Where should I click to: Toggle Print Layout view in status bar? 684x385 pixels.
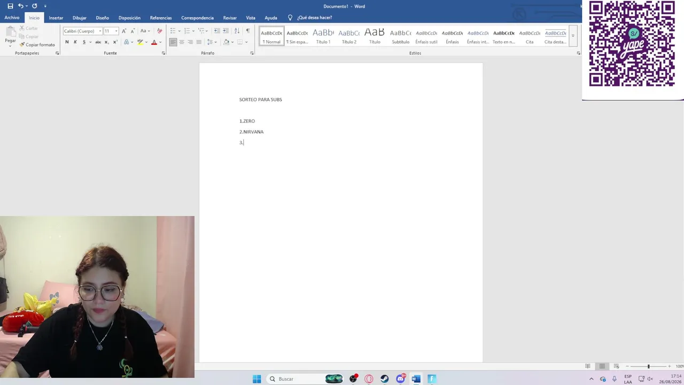coord(602,366)
